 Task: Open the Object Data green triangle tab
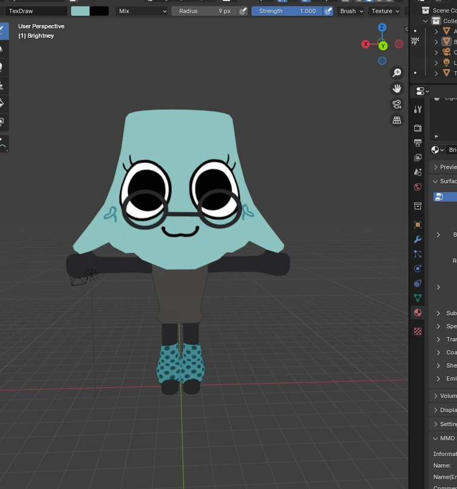tap(418, 298)
